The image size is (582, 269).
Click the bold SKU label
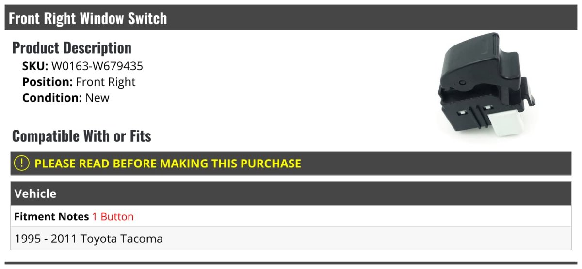pos(35,66)
